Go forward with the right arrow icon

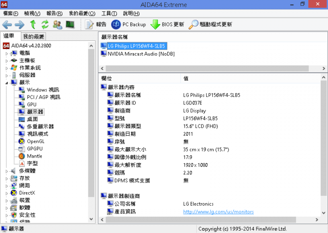click(x=20, y=25)
